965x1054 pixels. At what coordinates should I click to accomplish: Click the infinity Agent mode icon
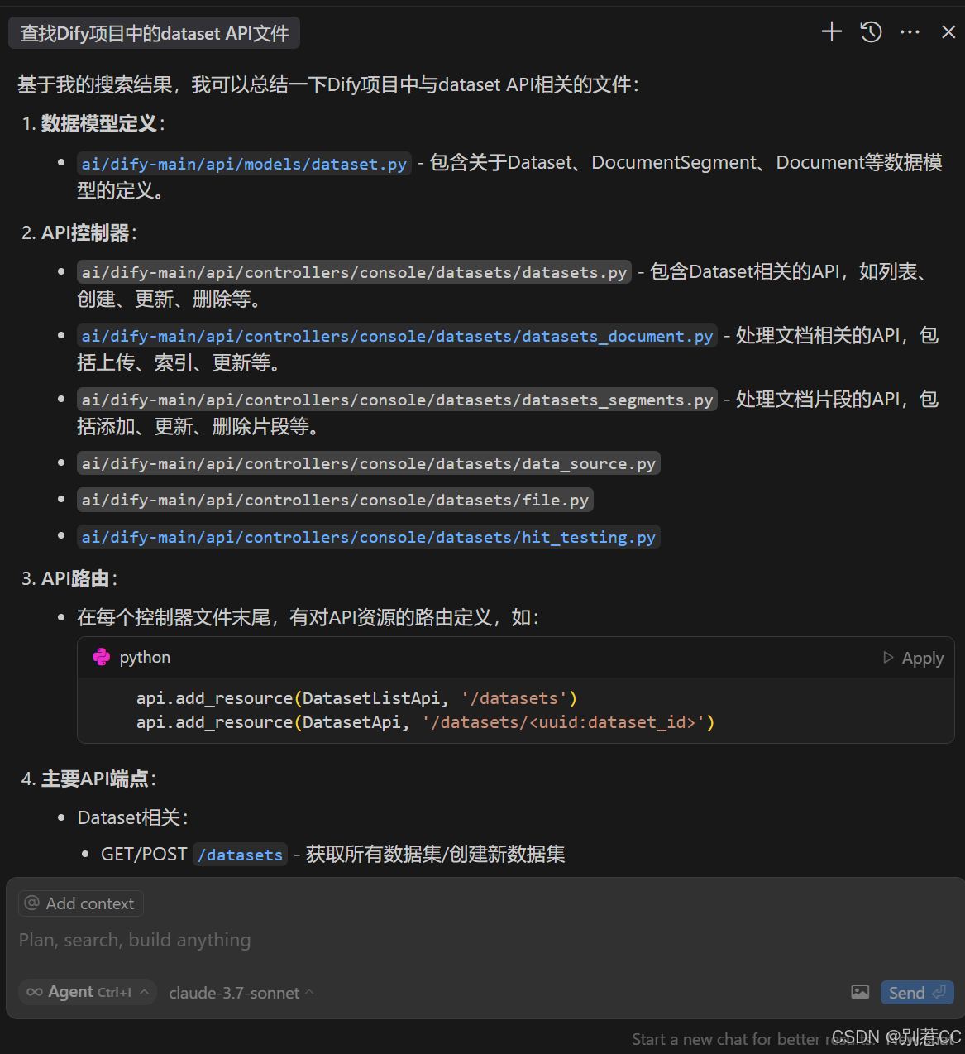click(x=35, y=992)
